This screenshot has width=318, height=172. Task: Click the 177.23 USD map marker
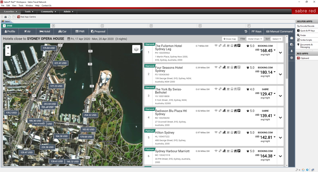[x=56, y=86]
